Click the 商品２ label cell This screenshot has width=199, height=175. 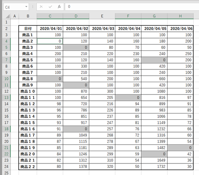pos(28,41)
